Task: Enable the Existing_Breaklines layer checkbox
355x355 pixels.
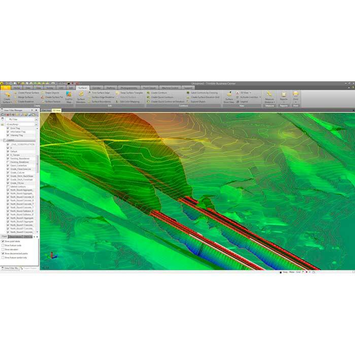Action: [8, 162]
